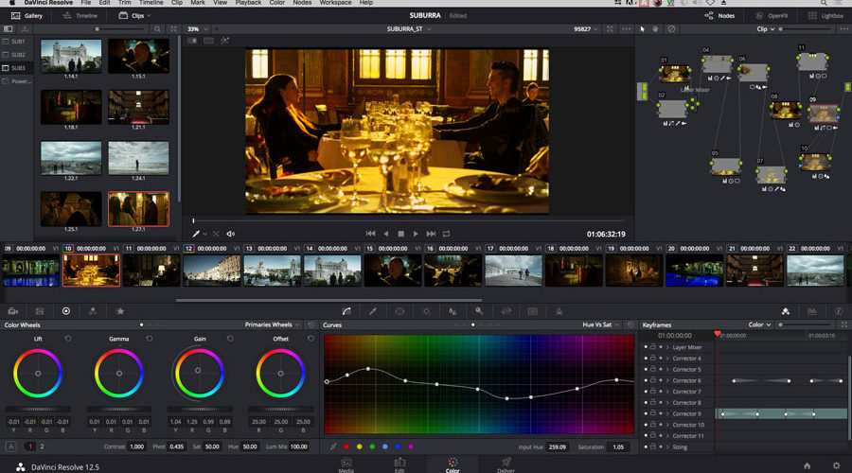
Task: Switch to Lightbox view
Action: (825, 16)
